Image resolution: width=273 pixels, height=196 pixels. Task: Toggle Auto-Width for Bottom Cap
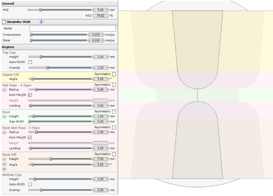point(30,184)
